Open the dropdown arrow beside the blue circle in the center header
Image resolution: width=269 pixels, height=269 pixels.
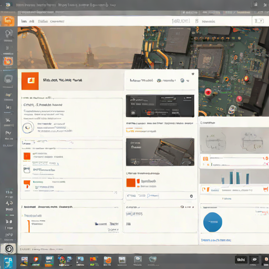coord(188,81)
